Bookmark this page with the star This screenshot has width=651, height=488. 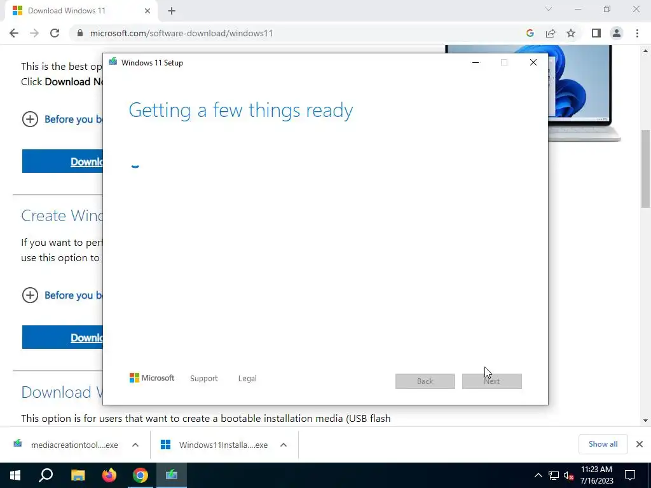point(571,33)
